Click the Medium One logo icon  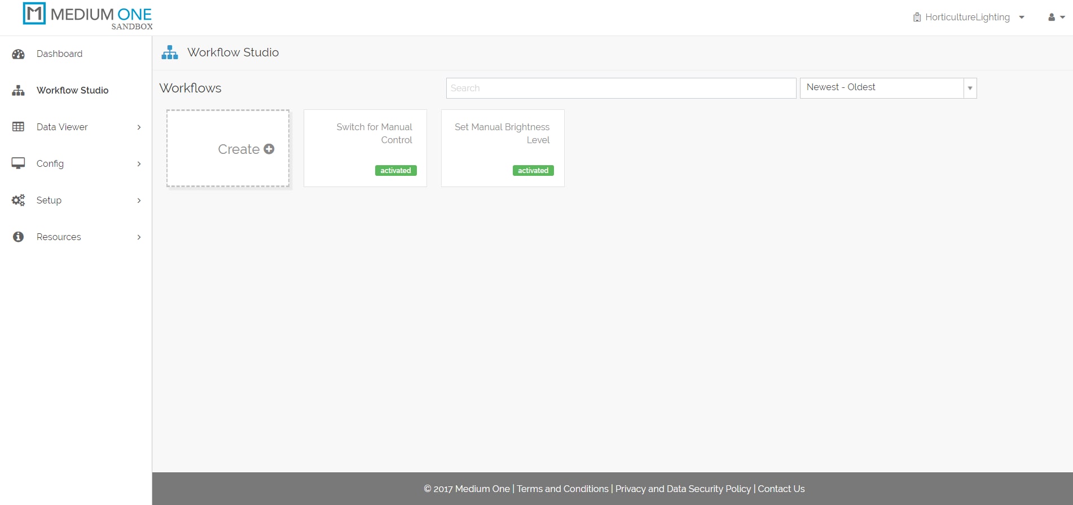[34, 14]
